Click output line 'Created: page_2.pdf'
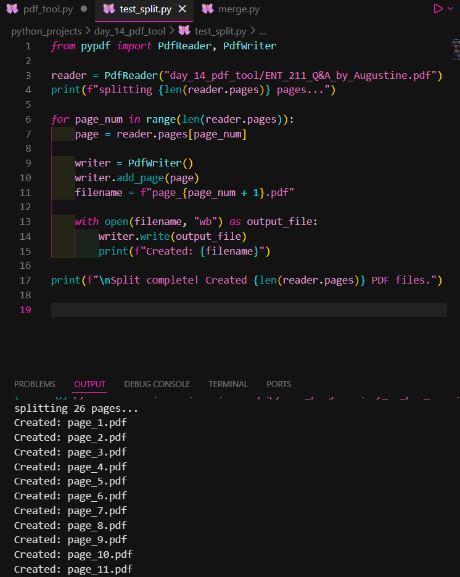 70,438
